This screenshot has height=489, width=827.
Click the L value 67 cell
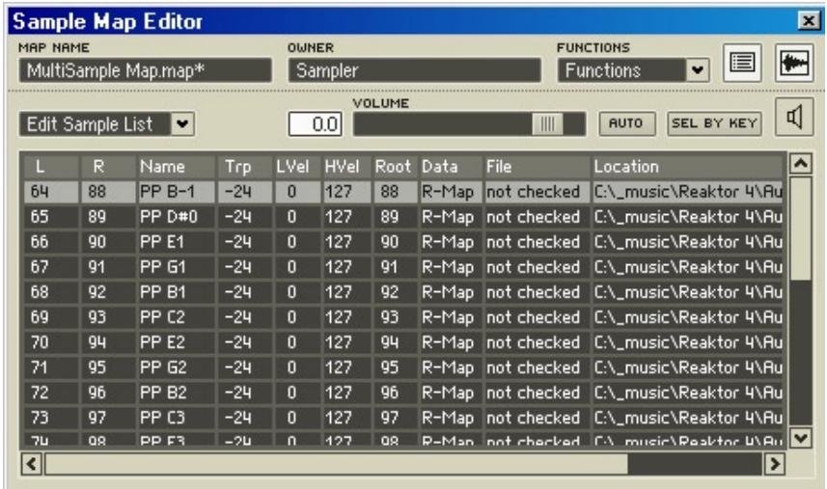click(x=52, y=267)
